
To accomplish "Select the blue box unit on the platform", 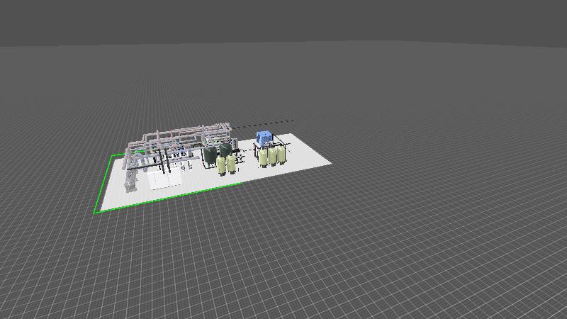I will 264,137.
